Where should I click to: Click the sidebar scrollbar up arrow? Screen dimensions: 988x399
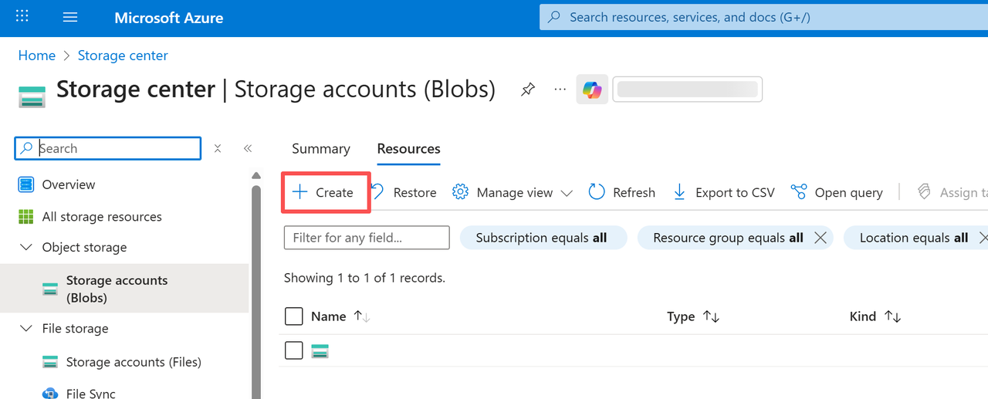tap(256, 176)
